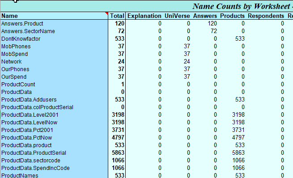Select the ProductData.Level2001 cell
Image resolution: width=293 pixels, height=178 pixels.
click(x=54, y=115)
